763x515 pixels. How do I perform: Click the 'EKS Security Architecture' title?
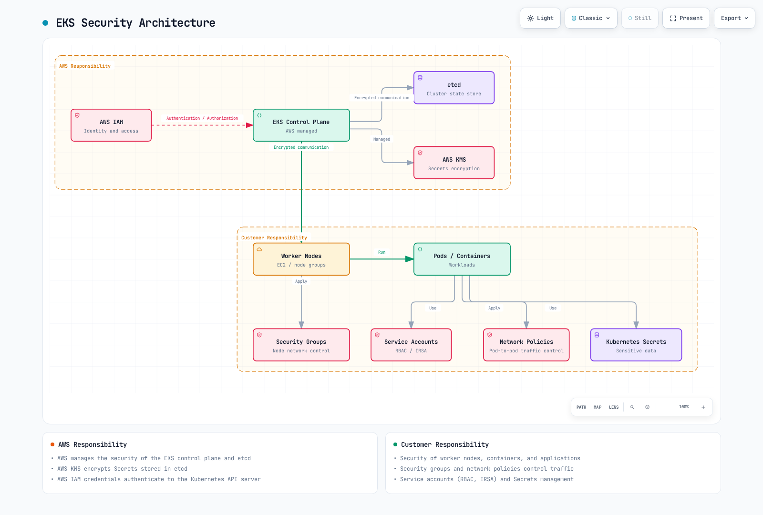[x=135, y=23]
